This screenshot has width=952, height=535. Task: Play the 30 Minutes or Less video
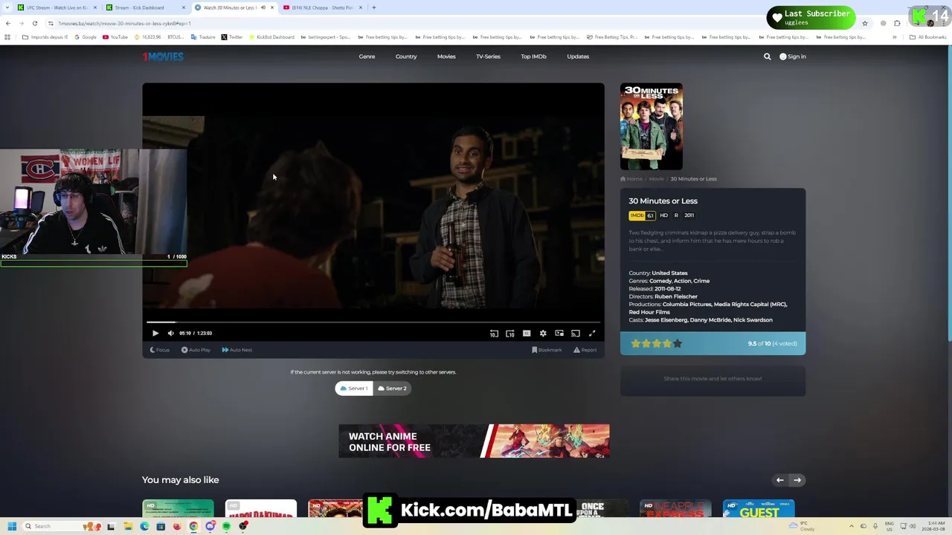click(155, 334)
